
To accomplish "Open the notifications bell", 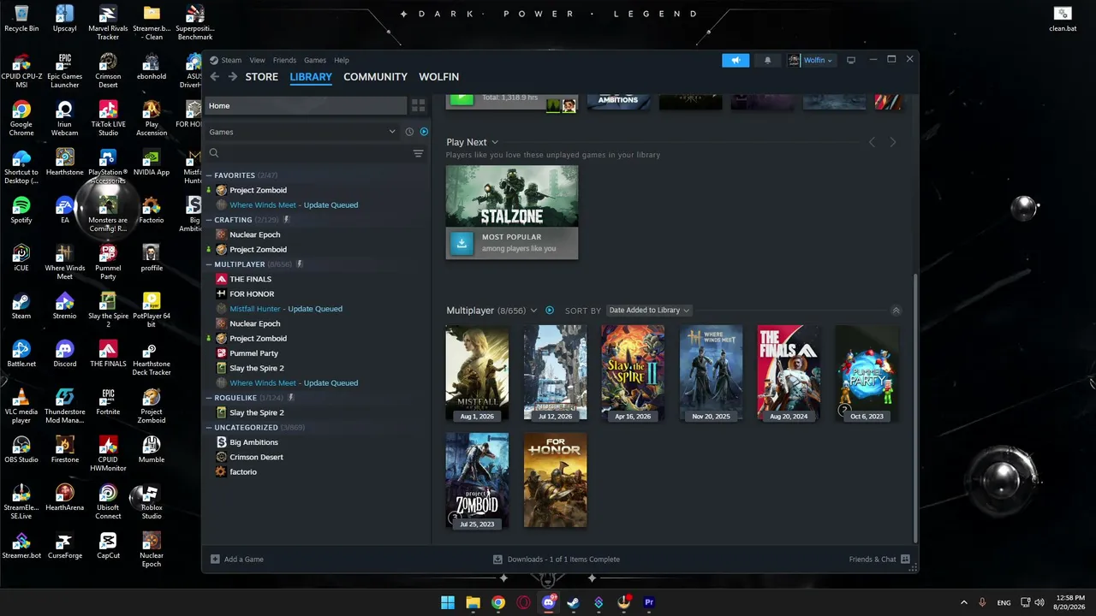I will pyautogui.click(x=767, y=60).
